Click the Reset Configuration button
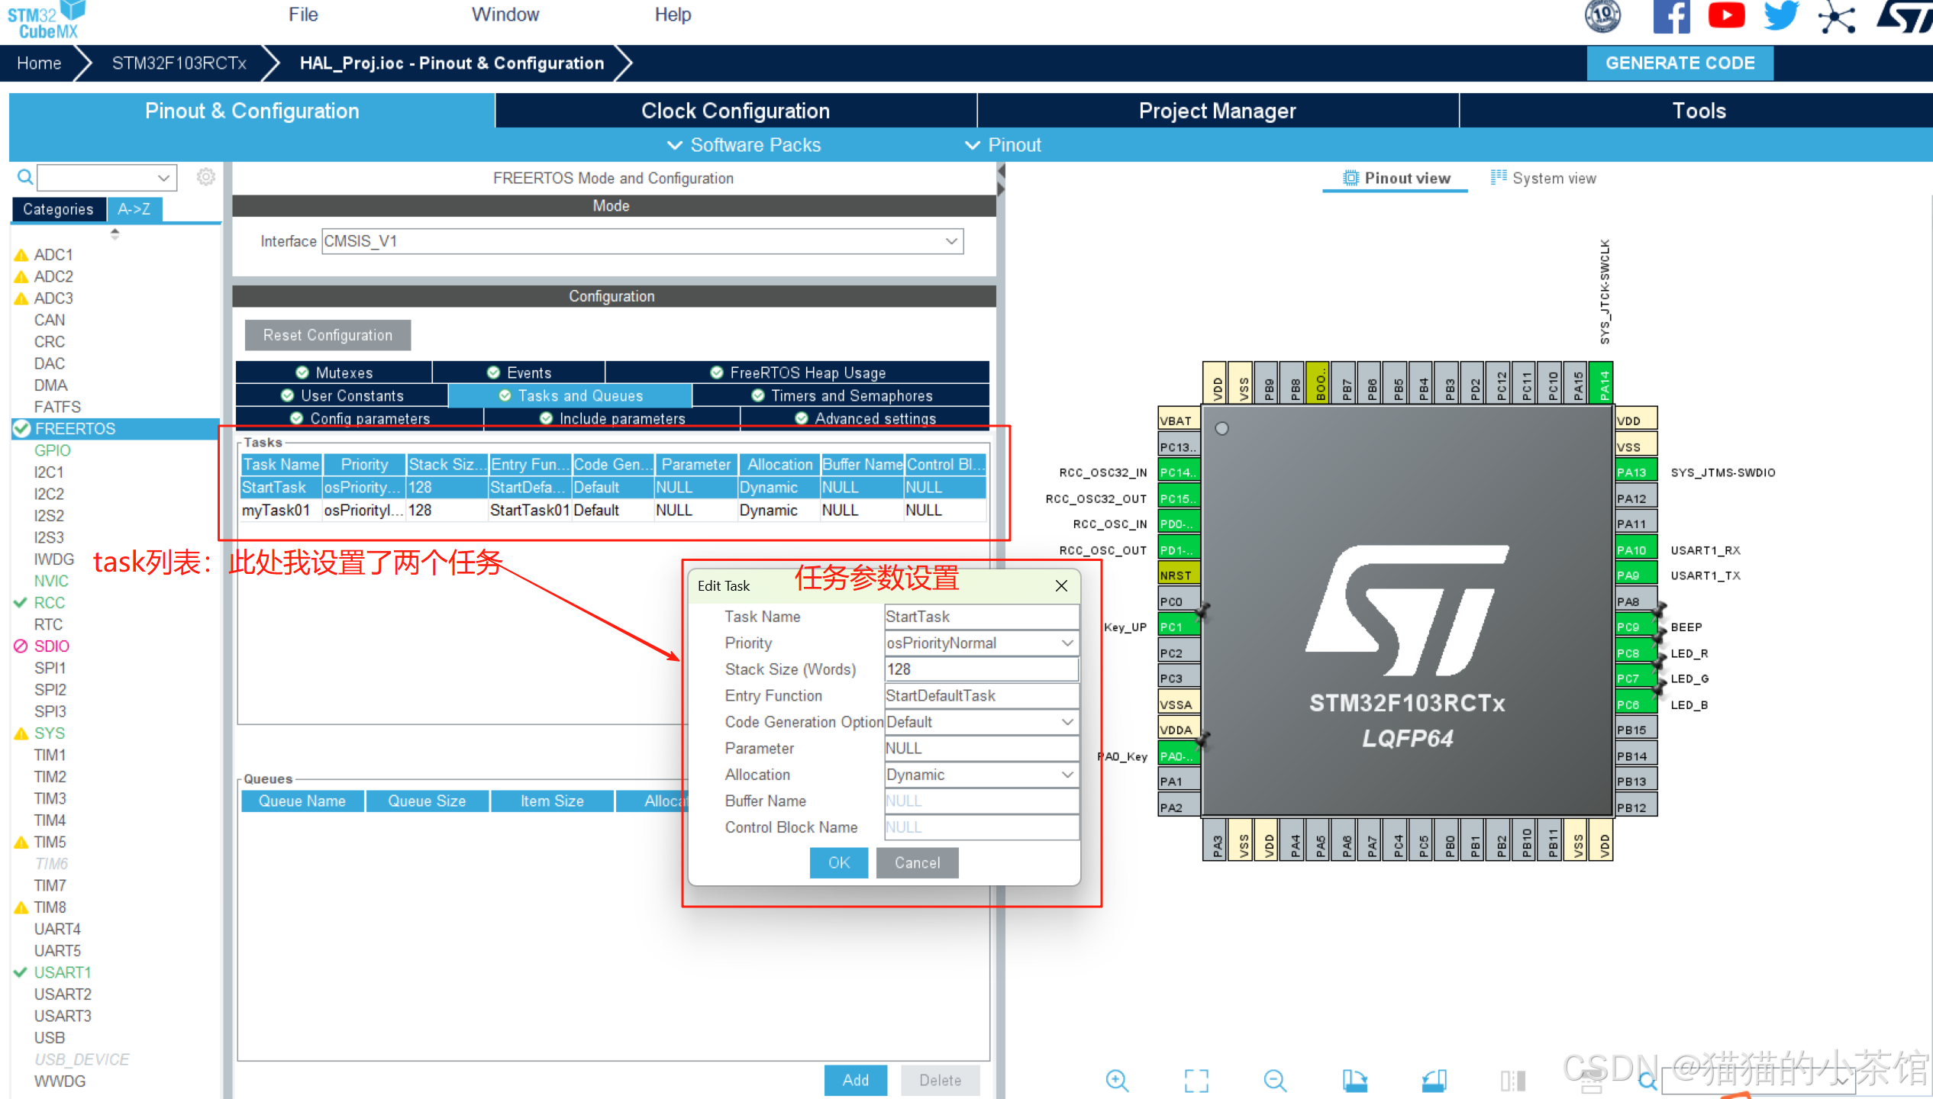The height and width of the screenshot is (1099, 1933). 328,335
